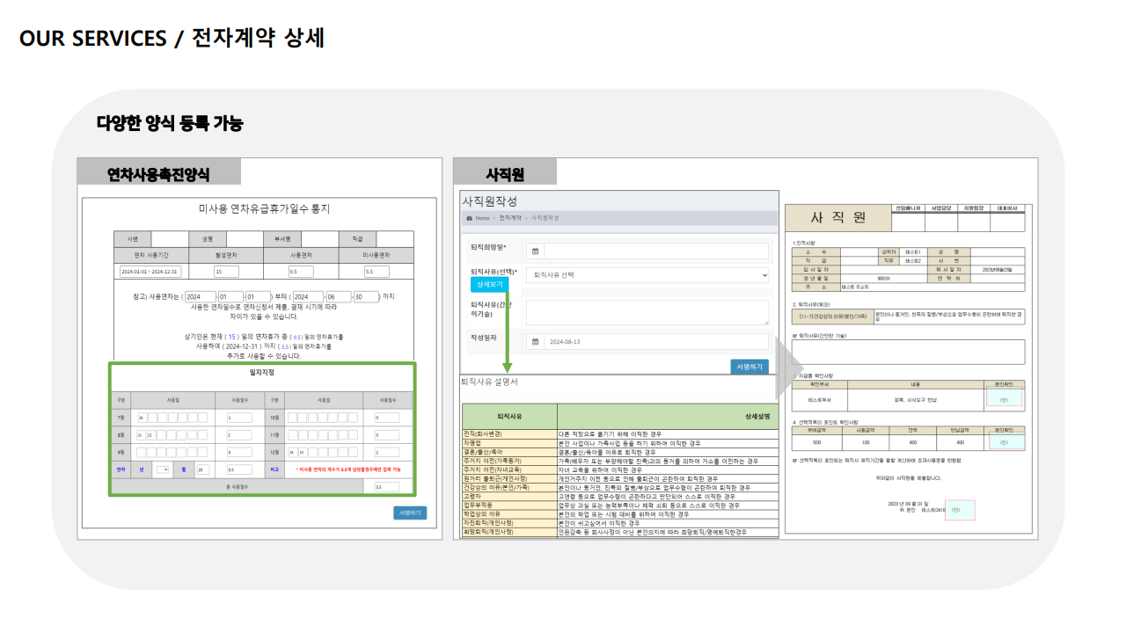The width and height of the screenshot is (1126, 633).
Task: Open the 반차 year dropdown in 일자지정
Action: [x=163, y=469]
